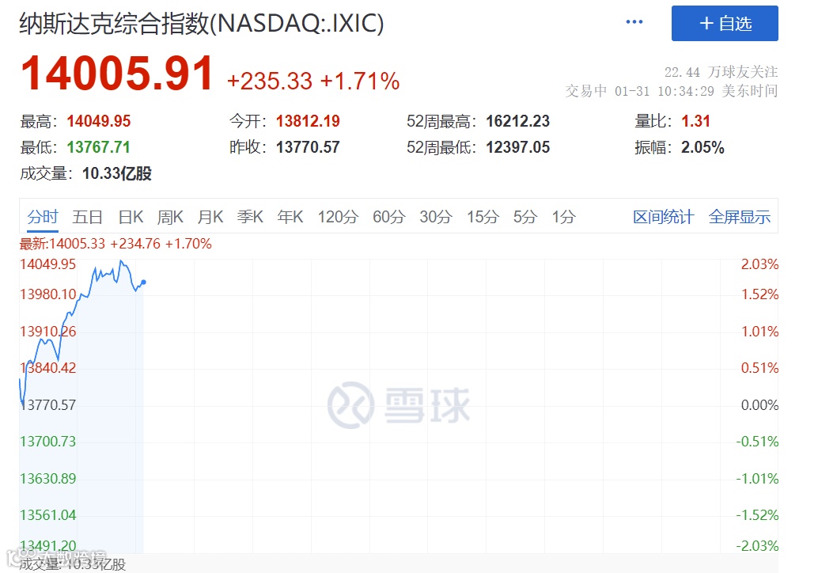818x573 pixels.
Task: Click the 13700.73 y-axis label
Action: 48,442
